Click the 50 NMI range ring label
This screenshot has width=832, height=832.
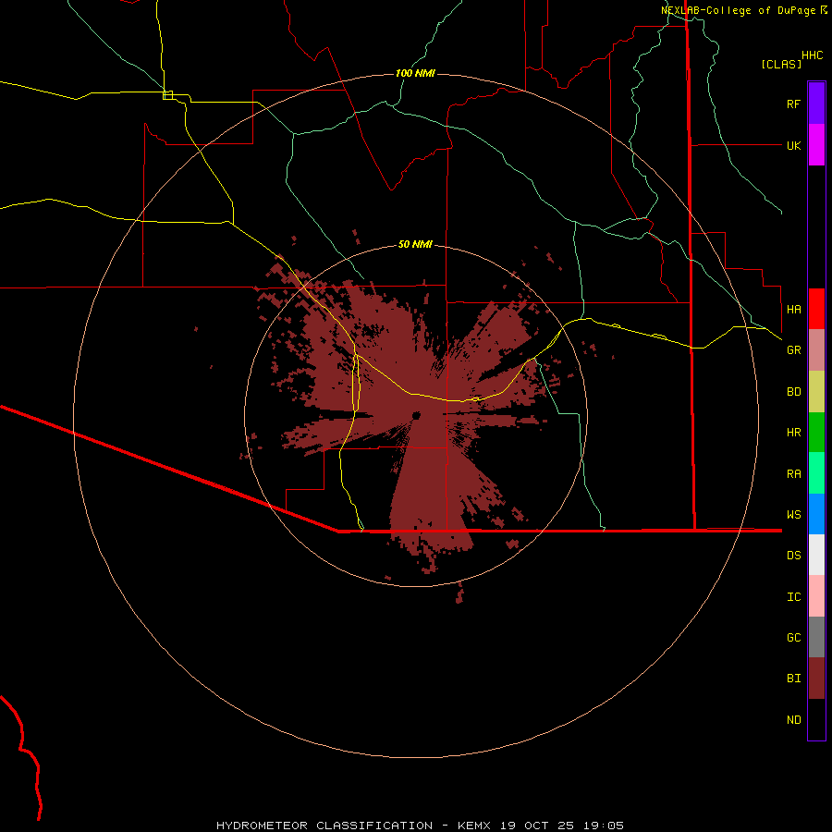[x=415, y=244]
